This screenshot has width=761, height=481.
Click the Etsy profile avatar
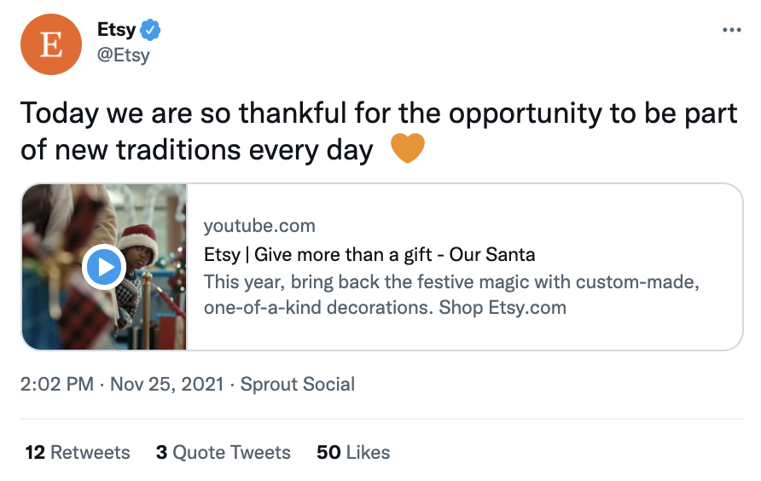tap(51, 44)
